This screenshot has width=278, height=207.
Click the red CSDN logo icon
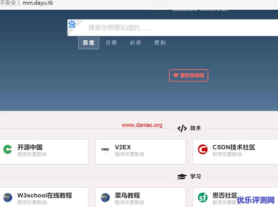203,149
